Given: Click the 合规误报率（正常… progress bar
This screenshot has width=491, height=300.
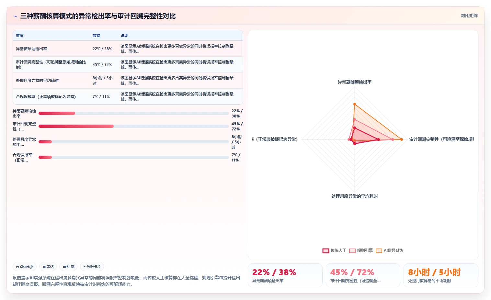Looking at the screenshot, I should [x=133, y=157].
